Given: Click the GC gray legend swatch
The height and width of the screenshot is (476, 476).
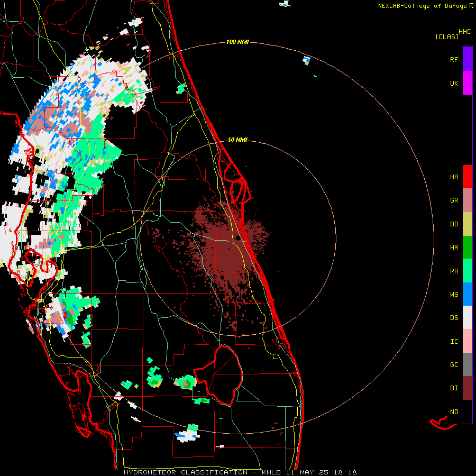Looking at the screenshot, I should tap(467, 364).
